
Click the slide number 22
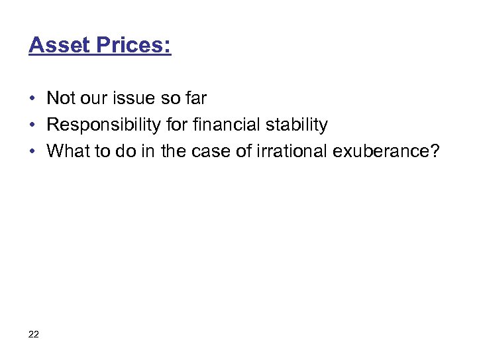point(34,334)
